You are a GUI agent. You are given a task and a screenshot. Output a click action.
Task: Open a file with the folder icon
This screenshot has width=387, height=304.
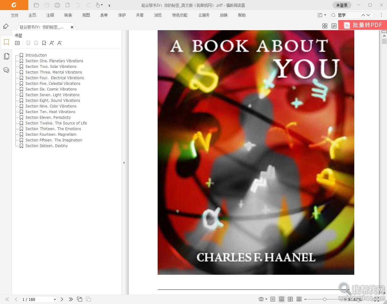pos(36,5)
